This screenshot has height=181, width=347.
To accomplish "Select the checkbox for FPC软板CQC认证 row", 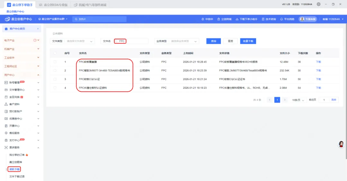I will pos(55,79).
